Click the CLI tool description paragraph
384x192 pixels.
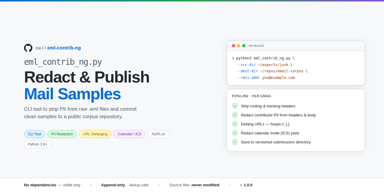tap(80, 113)
